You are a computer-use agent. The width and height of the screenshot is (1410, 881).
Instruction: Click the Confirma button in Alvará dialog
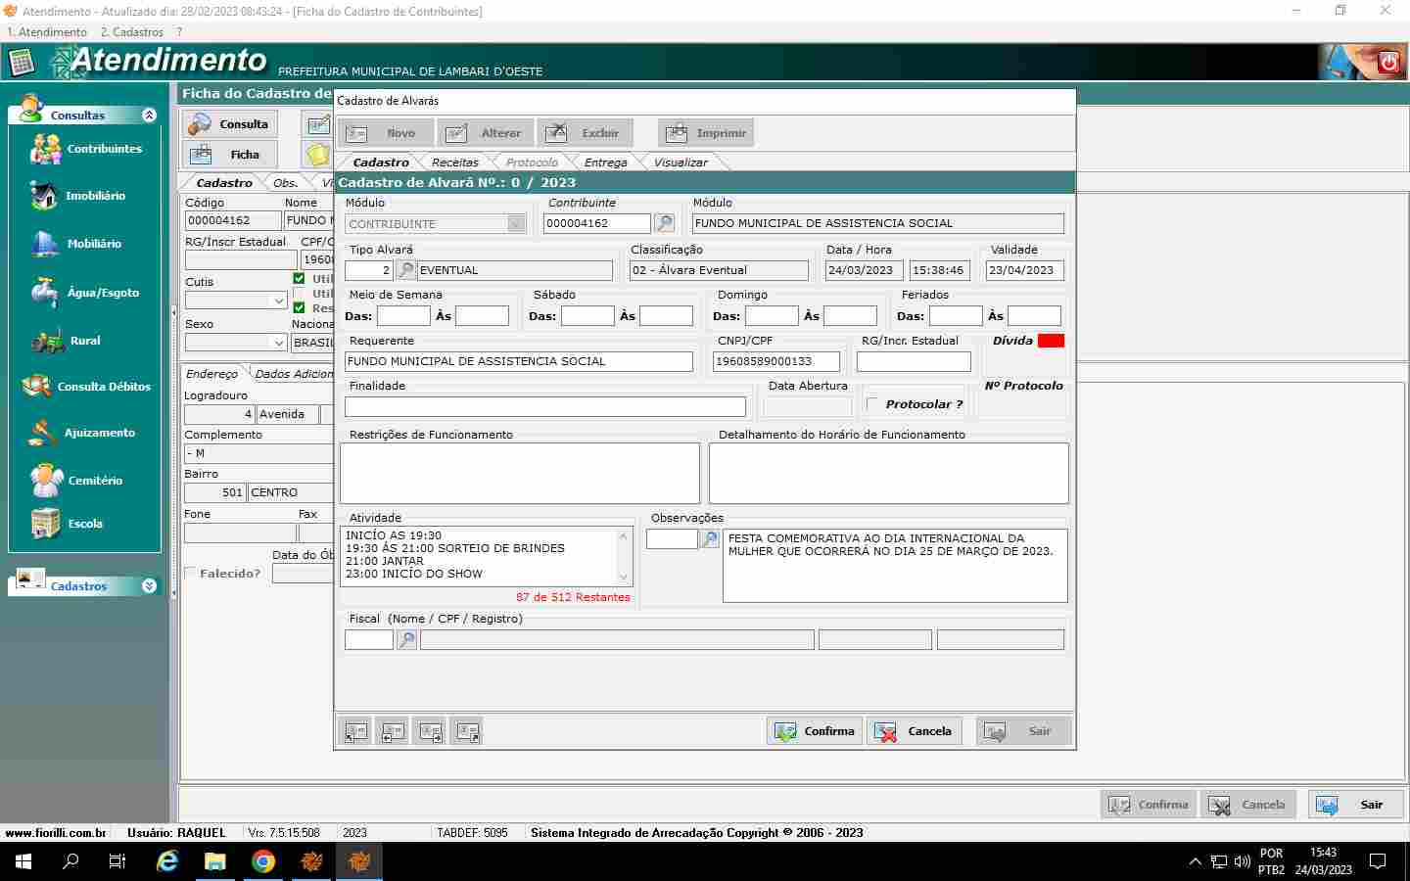[x=815, y=731]
